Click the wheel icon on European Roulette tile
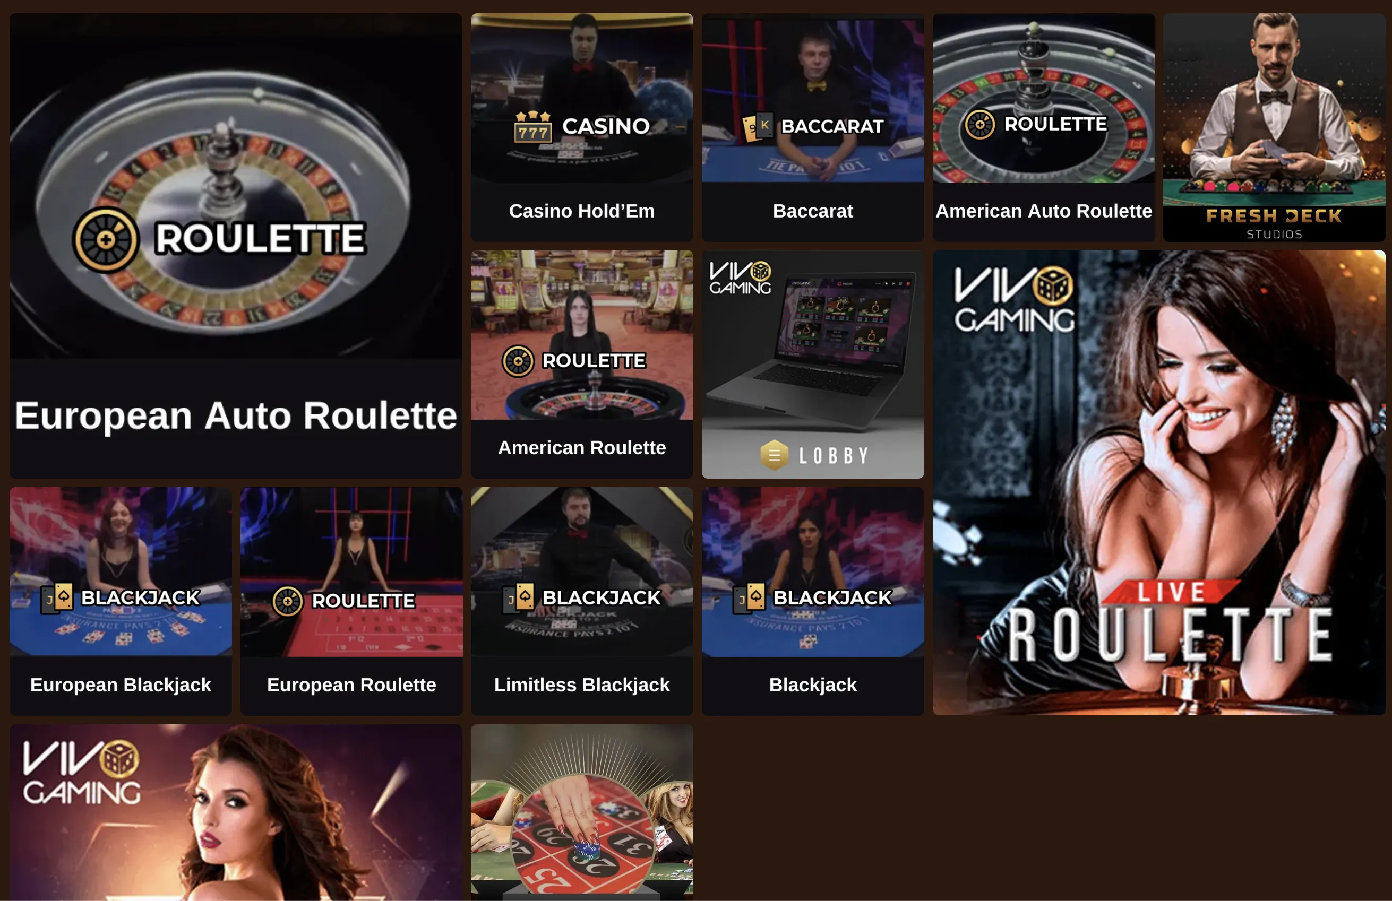 click(287, 601)
